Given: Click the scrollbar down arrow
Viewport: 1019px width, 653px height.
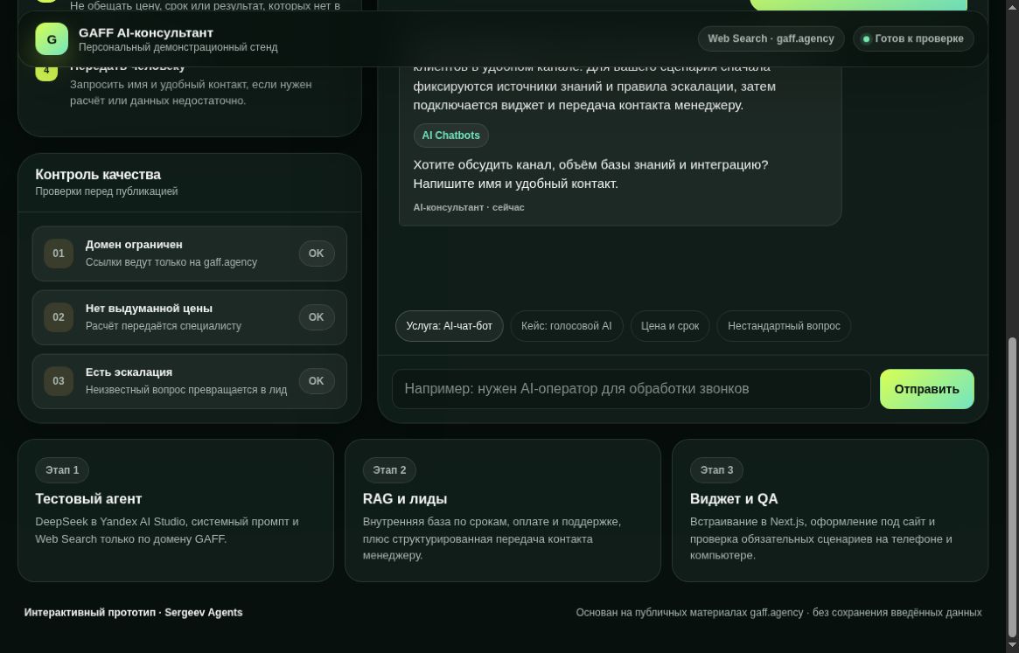Looking at the screenshot, I should click(x=1013, y=645).
